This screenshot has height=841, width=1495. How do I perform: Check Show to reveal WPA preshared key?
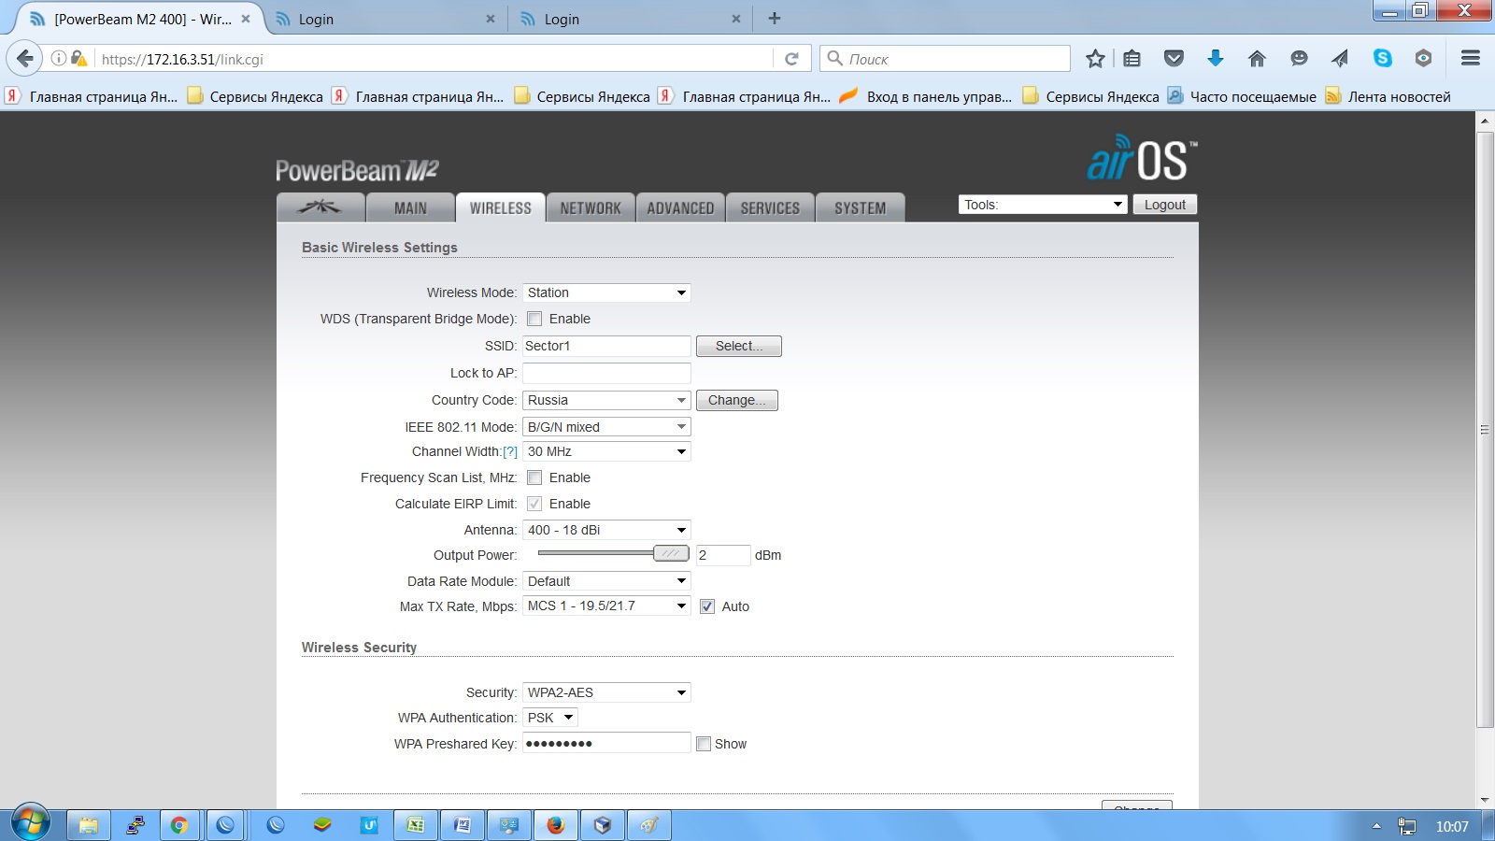(x=704, y=744)
